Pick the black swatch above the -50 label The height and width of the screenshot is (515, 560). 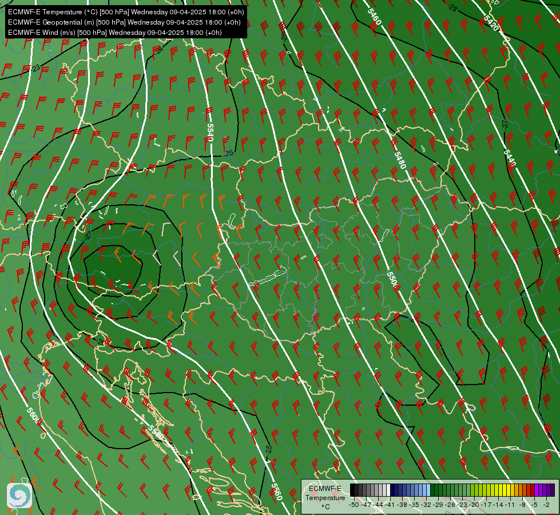pyautogui.click(x=352, y=490)
